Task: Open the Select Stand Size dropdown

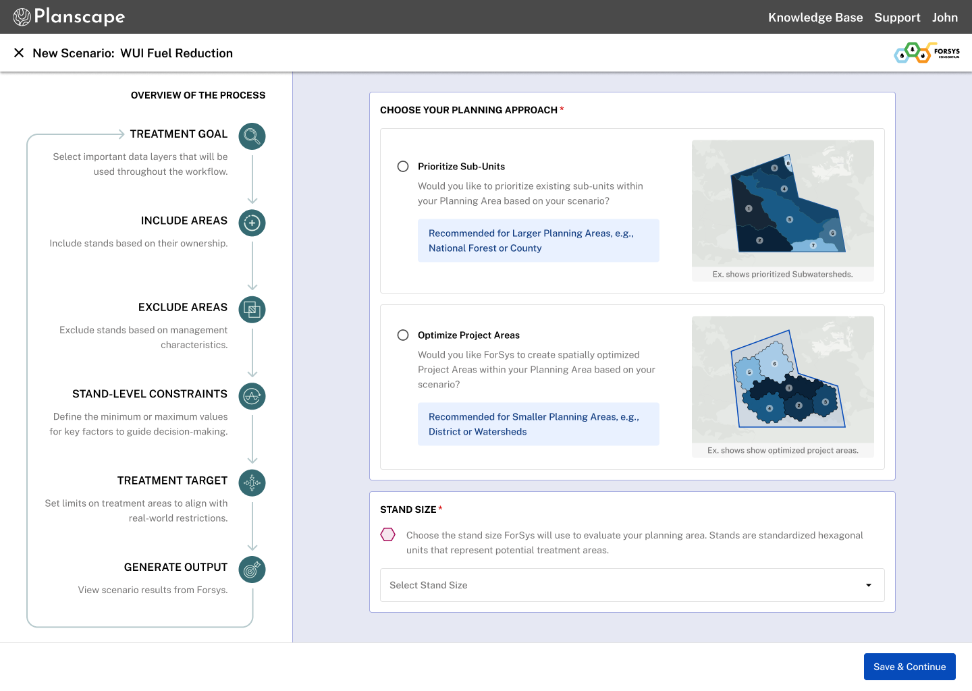Action: tap(632, 585)
